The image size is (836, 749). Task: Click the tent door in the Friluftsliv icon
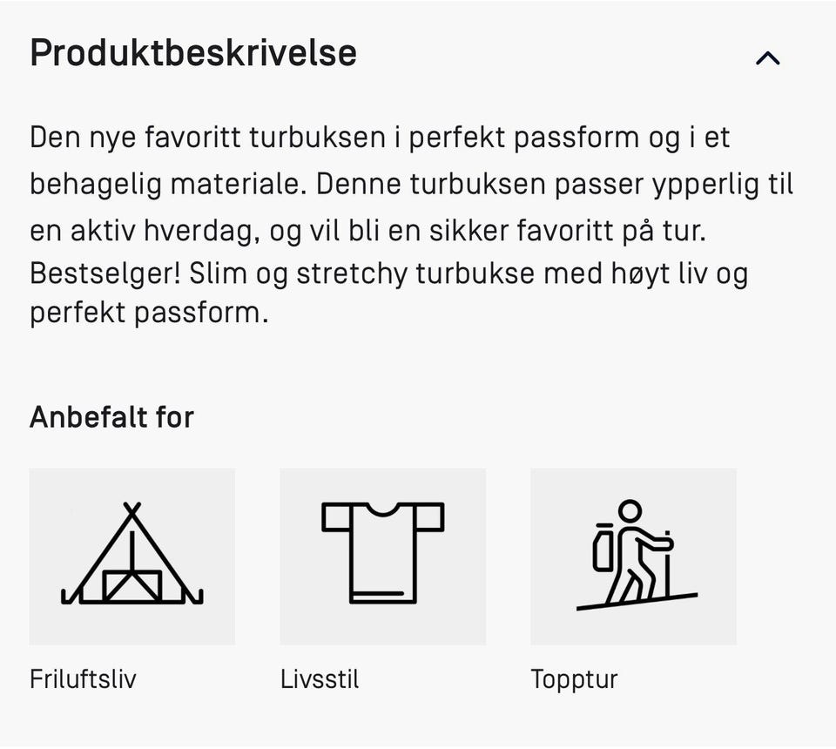click(131, 584)
